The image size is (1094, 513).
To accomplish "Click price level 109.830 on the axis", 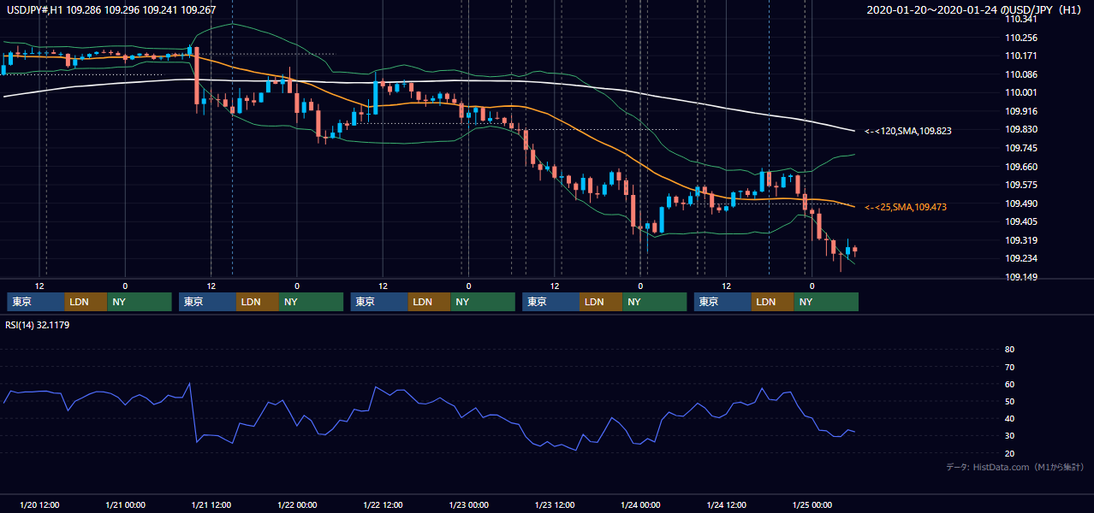I will click(1022, 129).
